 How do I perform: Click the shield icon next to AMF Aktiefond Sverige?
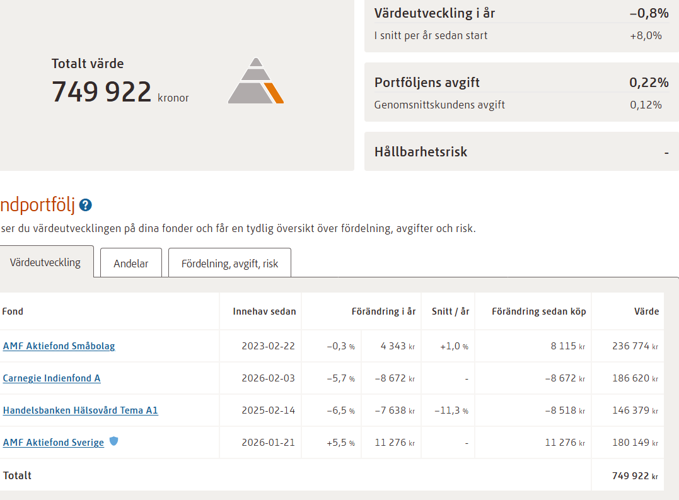[x=113, y=441]
